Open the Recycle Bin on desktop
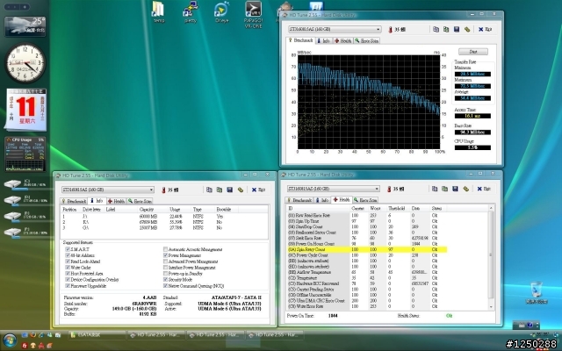562x351 pixels. [537, 293]
